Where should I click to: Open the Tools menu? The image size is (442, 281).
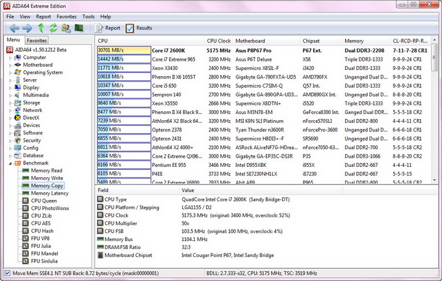(88, 17)
